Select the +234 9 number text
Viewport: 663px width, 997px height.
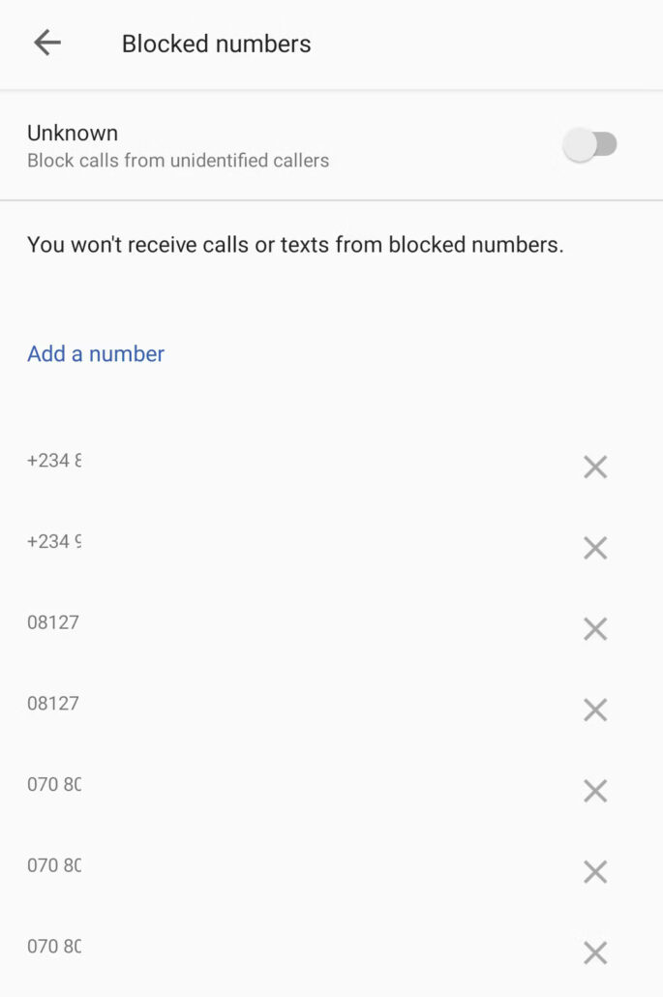tap(54, 542)
